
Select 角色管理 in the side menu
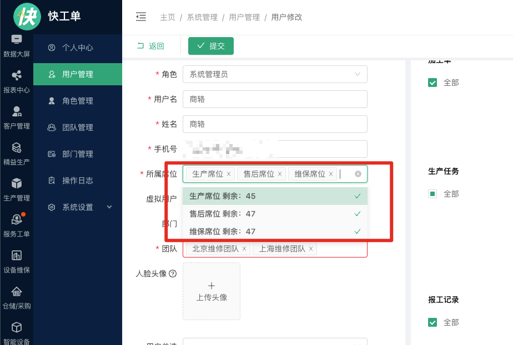click(78, 101)
